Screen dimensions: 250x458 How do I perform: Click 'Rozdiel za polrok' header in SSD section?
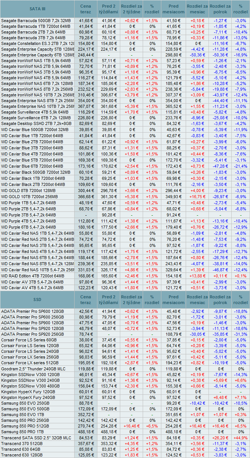(220, 299)
